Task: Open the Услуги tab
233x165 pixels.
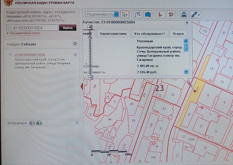Action: pyautogui.click(x=178, y=33)
